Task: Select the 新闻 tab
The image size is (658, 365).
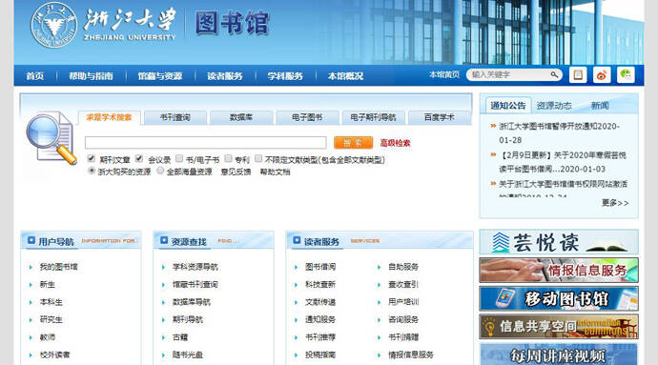Action: (x=600, y=106)
